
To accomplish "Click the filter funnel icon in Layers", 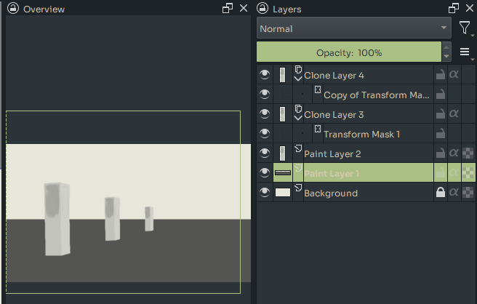I will point(465,28).
